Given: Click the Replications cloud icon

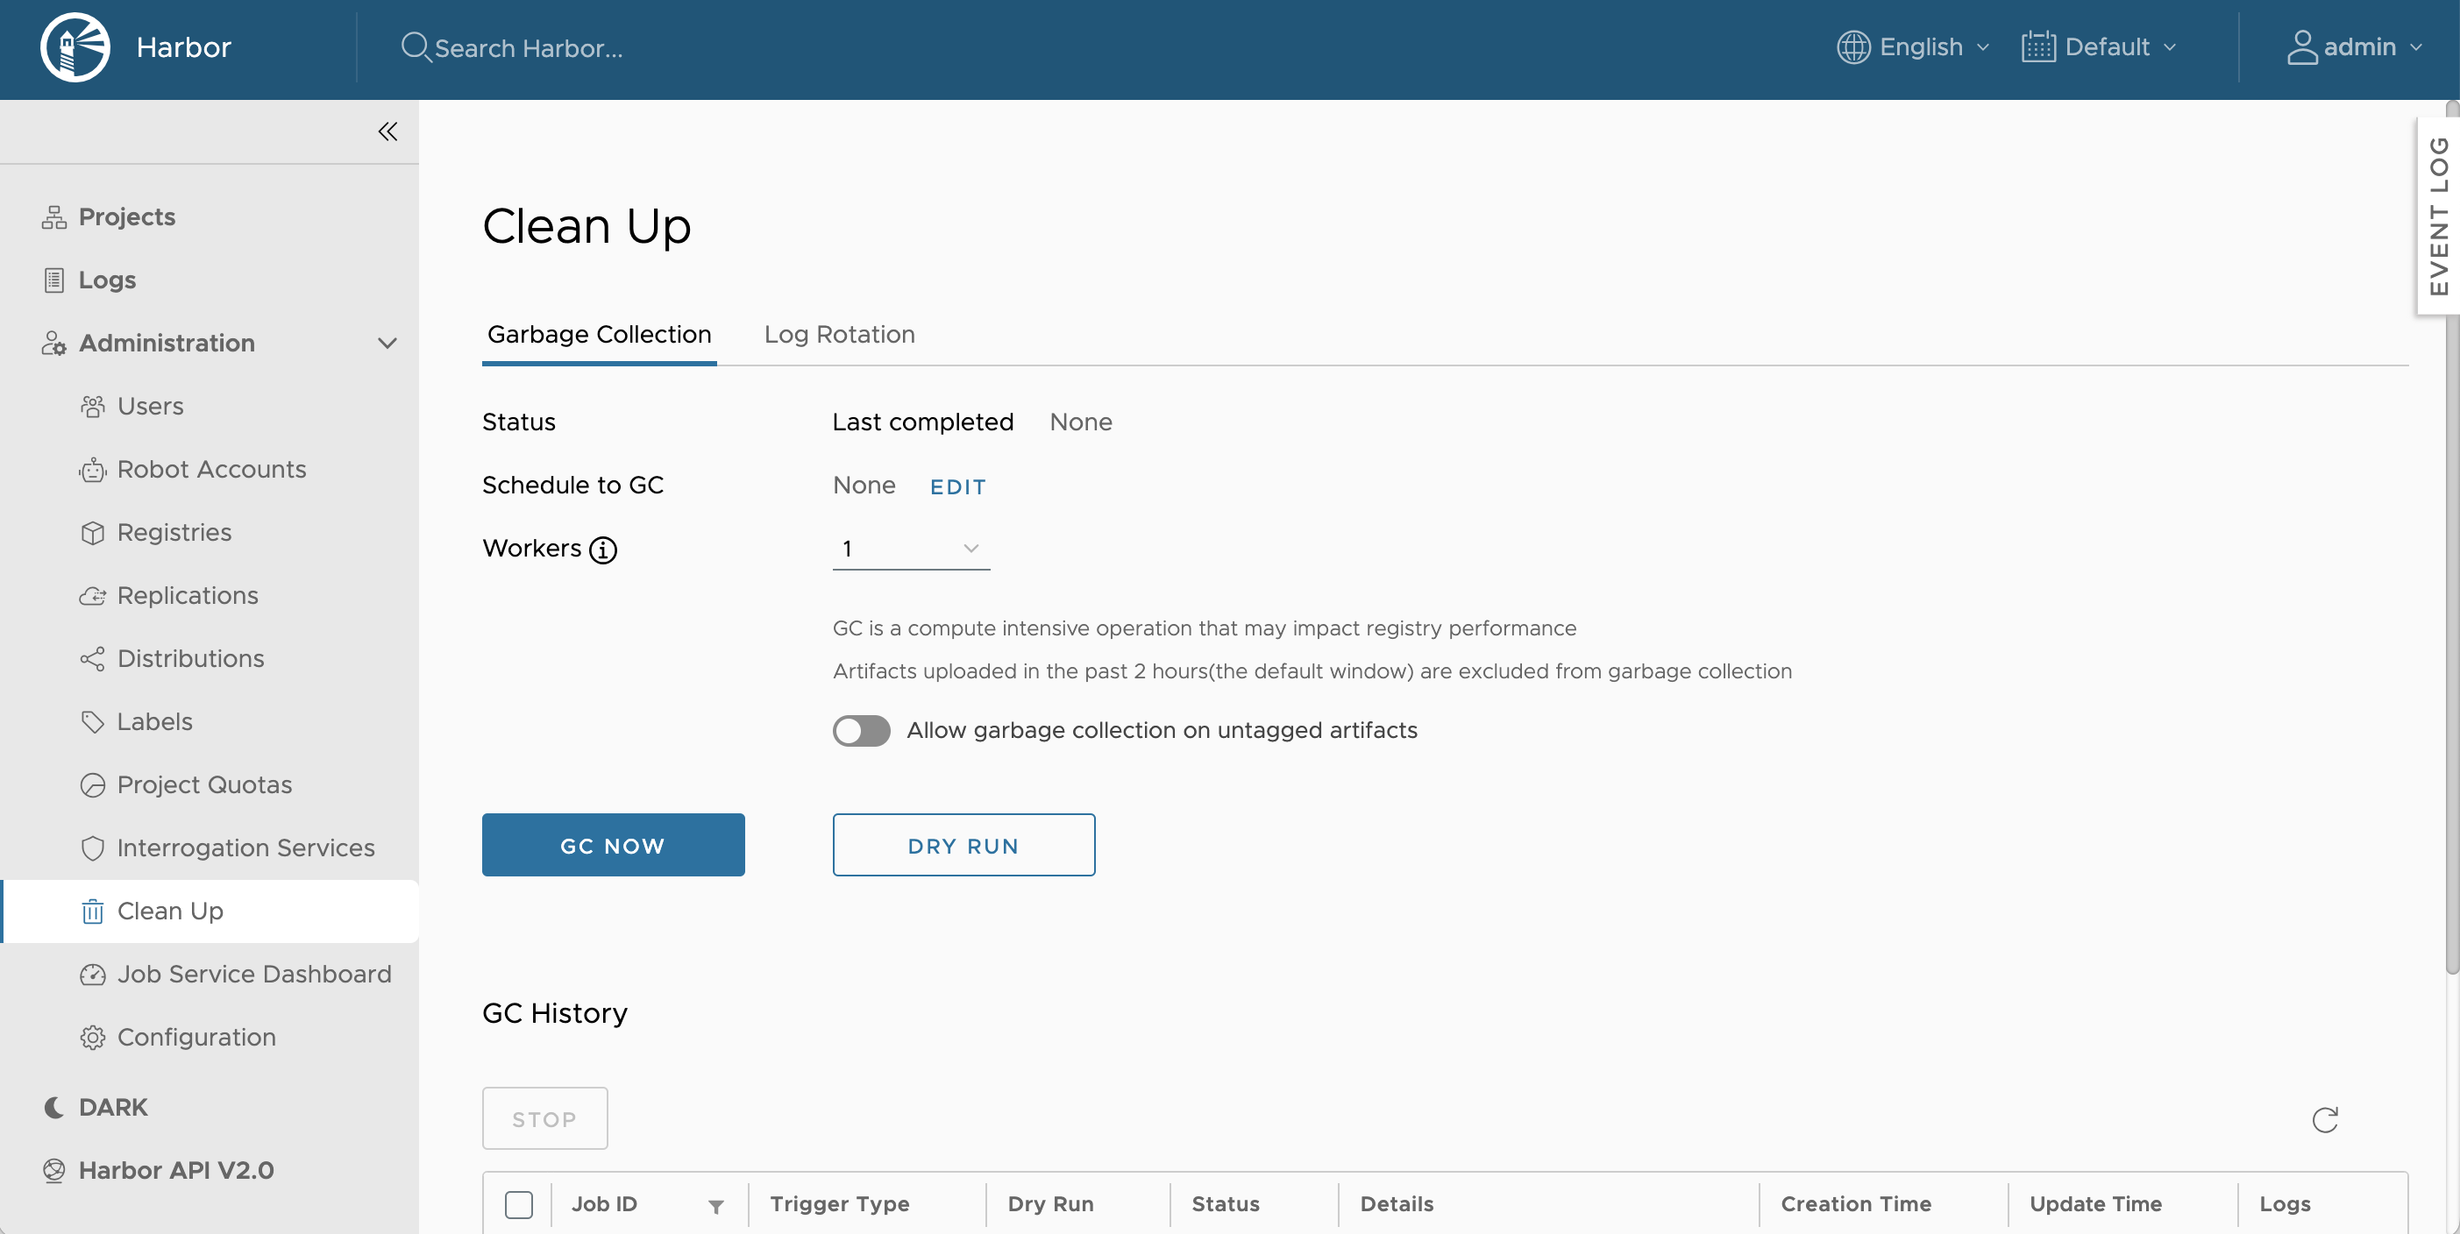Looking at the screenshot, I should [93, 595].
